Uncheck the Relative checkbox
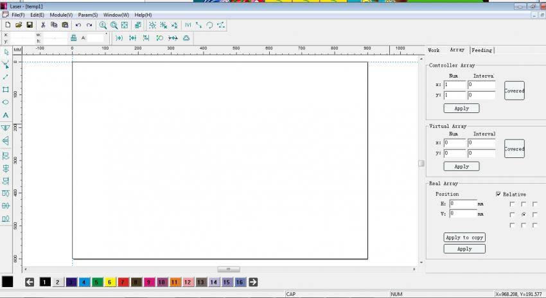The image size is (546, 298). (x=498, y=194)
